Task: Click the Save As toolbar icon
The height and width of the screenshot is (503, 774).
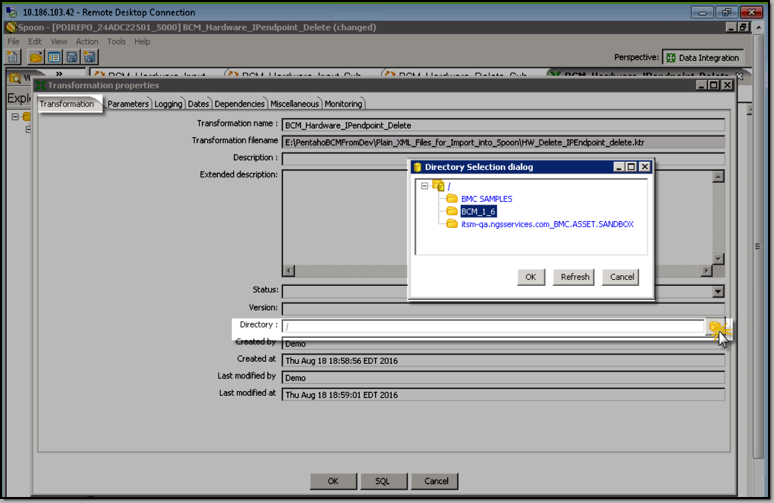Action: [x=89, y=57]
